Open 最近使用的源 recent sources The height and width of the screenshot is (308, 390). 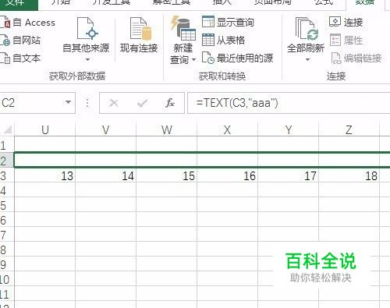[x=238, y=58]
